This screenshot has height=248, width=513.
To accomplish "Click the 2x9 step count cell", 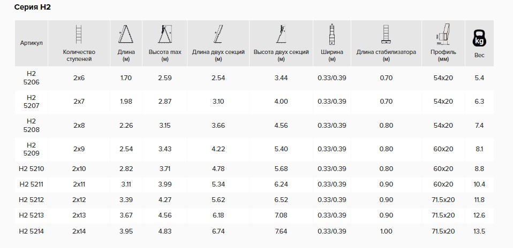I will [79, 149].
